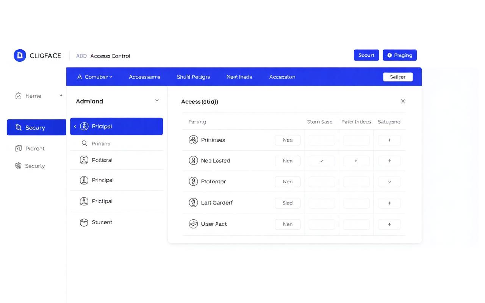The image size is (485, 303).
Task: Click the Access Control breadcrumb text
Action: pos(110,56)
